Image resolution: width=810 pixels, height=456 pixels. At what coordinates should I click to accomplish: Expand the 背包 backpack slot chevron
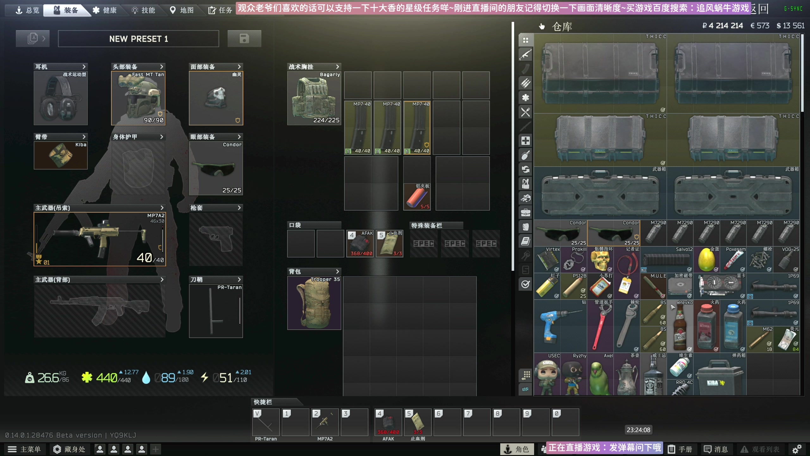pos(337,271)
